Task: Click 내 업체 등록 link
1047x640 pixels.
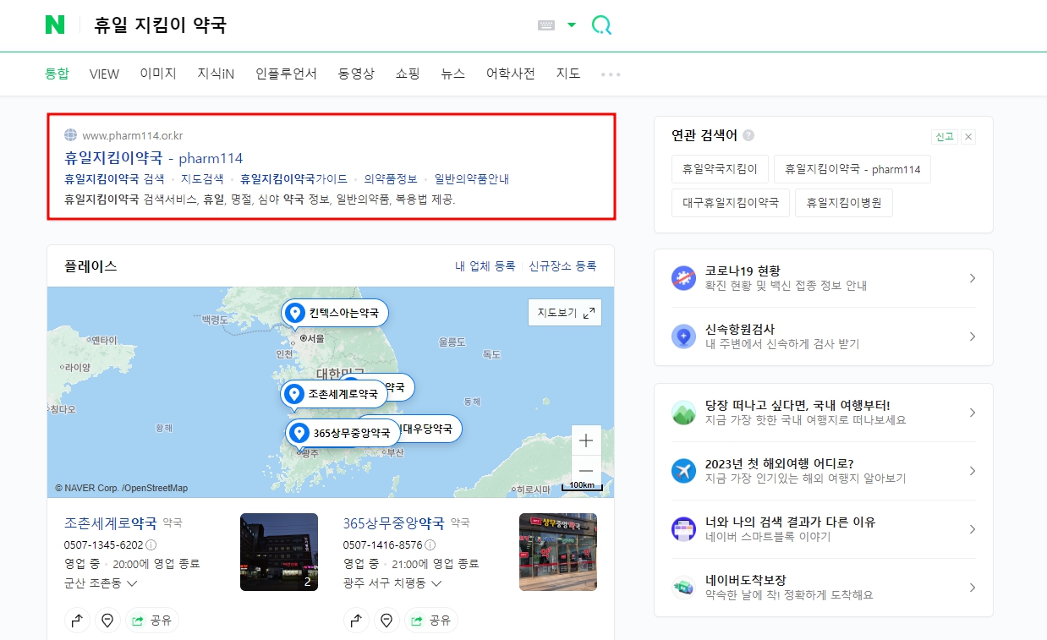Action: pyautogui.click(x=485, y=266)
